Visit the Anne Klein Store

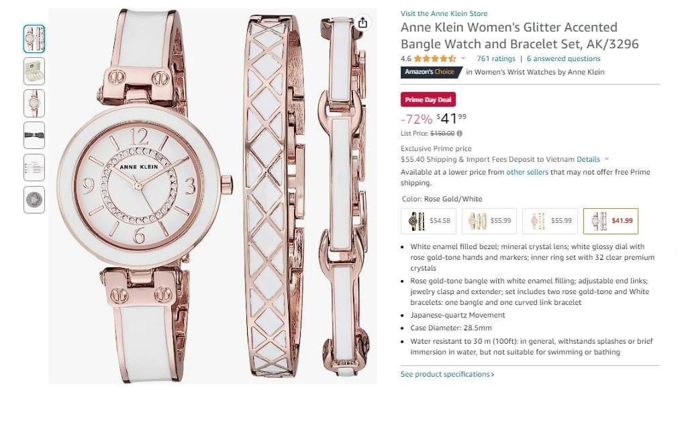coord(444,13)
